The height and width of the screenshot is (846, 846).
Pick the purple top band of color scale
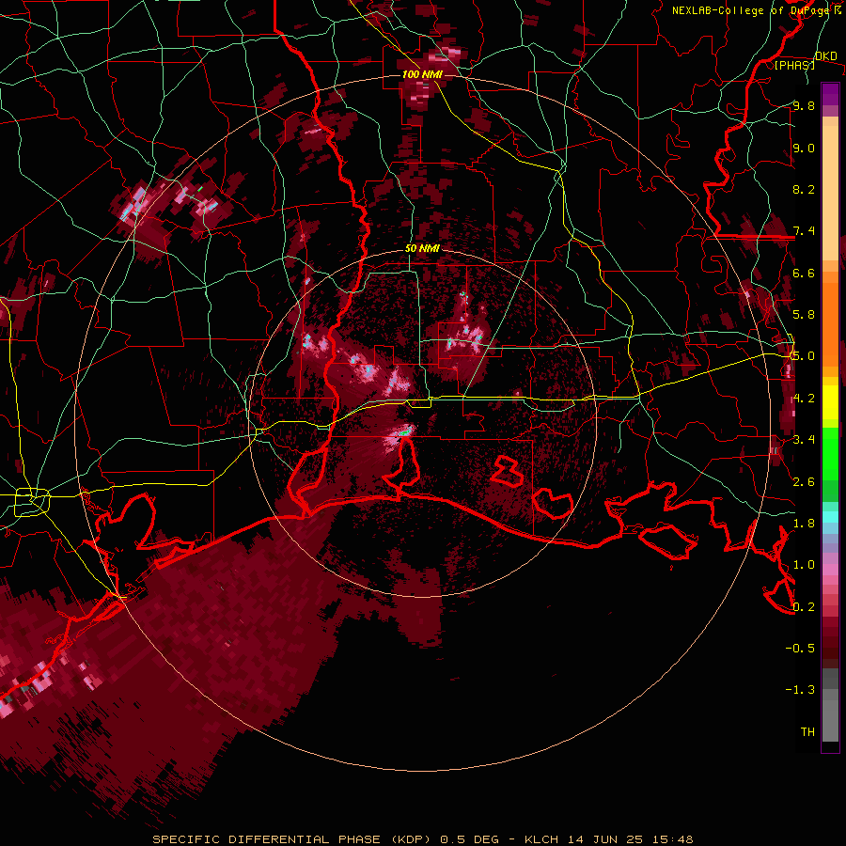tap(830, 94)
